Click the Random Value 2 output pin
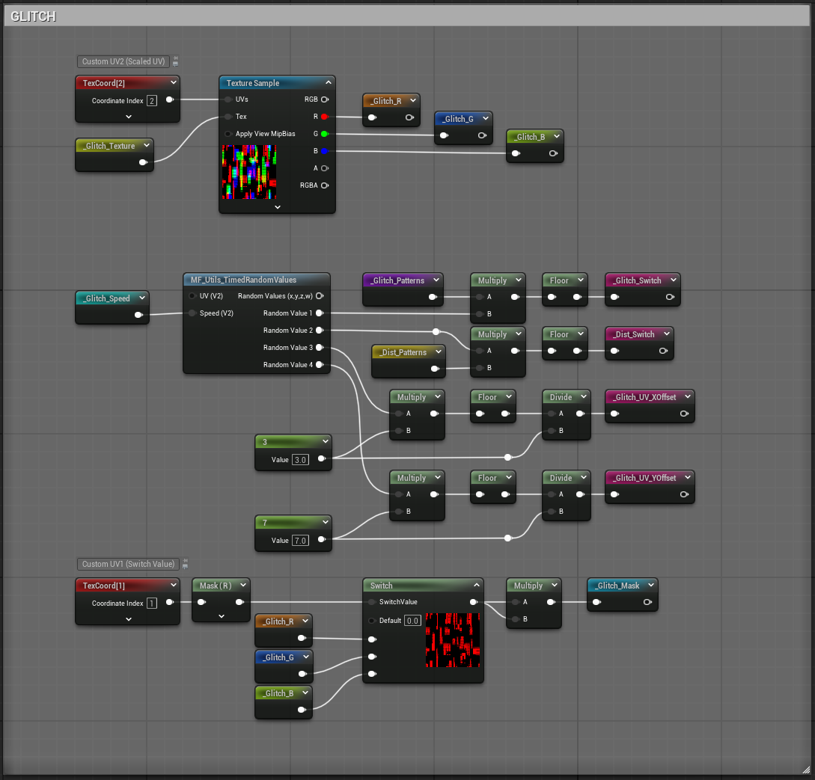This screenshot has width=815, height=780. [320, 331]
